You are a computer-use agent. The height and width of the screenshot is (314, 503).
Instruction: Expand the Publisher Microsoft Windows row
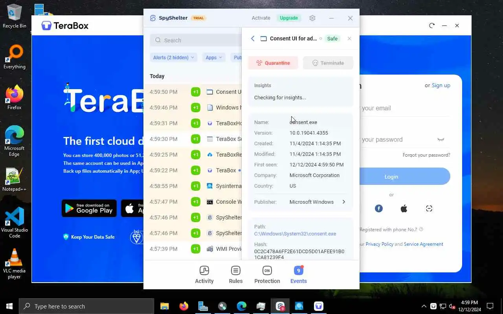click(x=300, y=202)
